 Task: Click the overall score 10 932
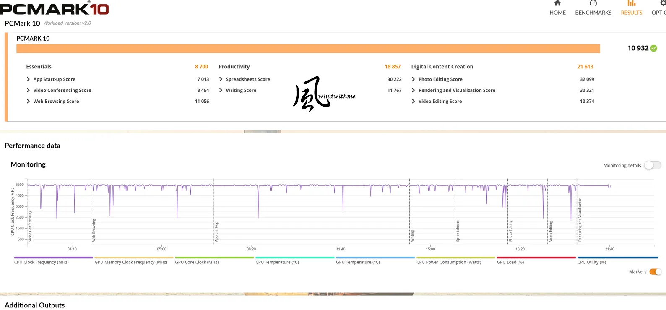point(638,48)
